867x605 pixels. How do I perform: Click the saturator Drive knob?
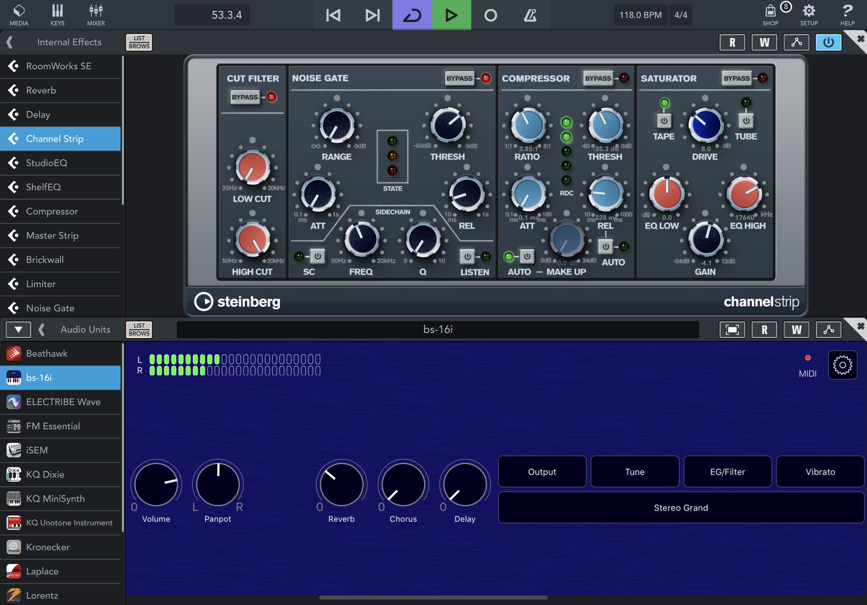705,125
